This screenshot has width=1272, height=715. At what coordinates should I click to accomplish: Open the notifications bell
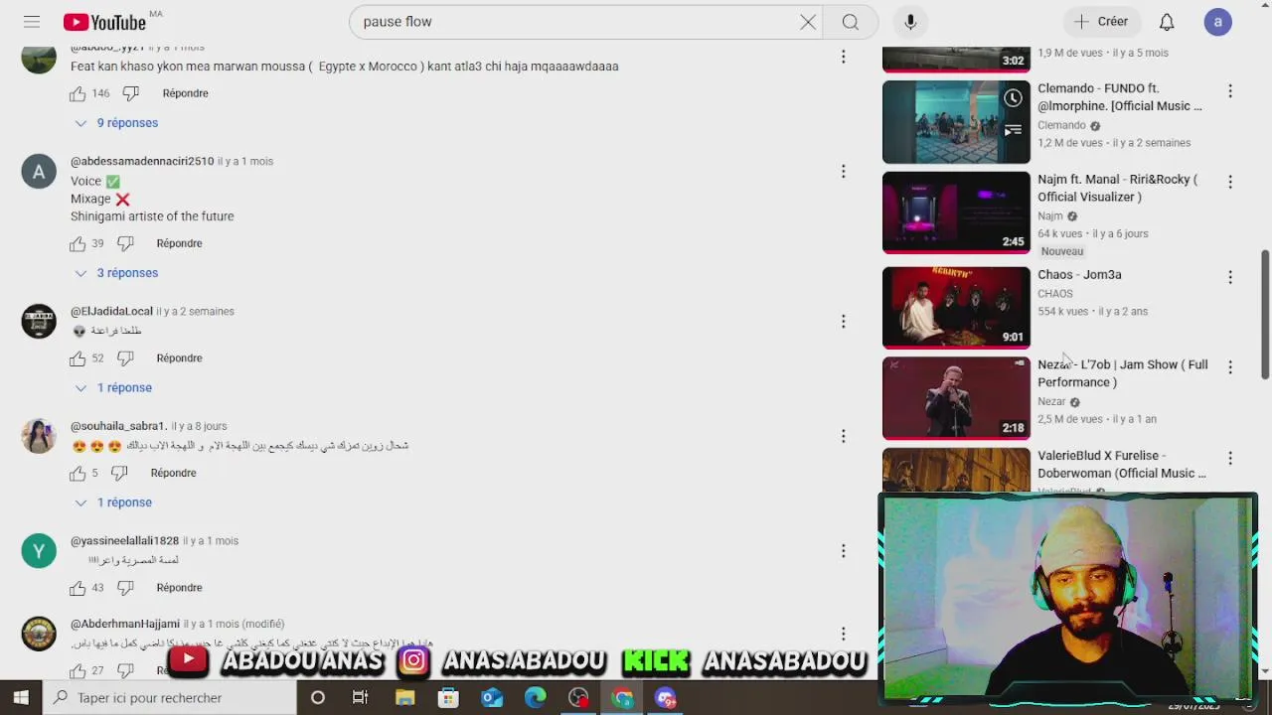(1167, 22)
